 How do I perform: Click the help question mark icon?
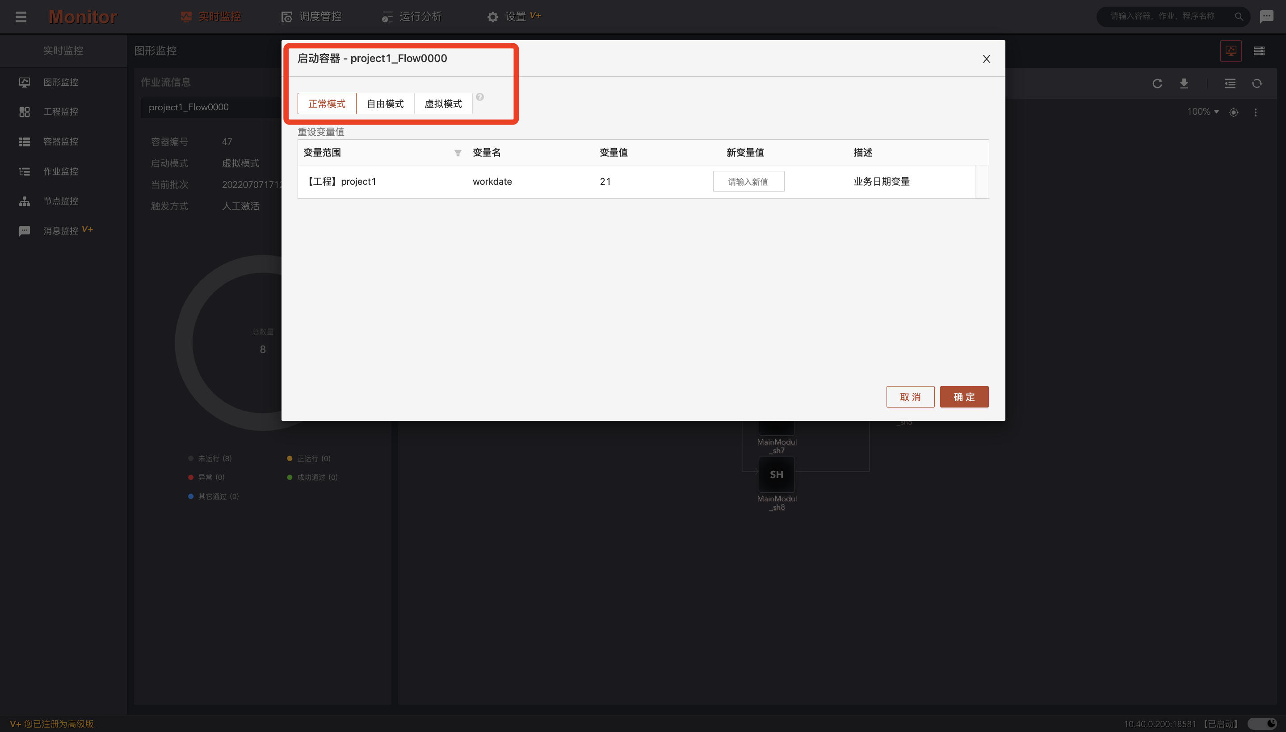tap(479, 97)
